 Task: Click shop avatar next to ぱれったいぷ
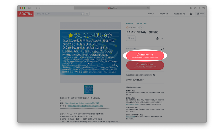[127, 27]
